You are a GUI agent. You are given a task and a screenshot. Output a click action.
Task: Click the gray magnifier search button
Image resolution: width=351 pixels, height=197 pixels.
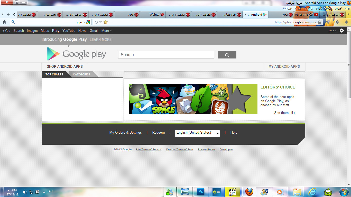click(x=227, y=55)
